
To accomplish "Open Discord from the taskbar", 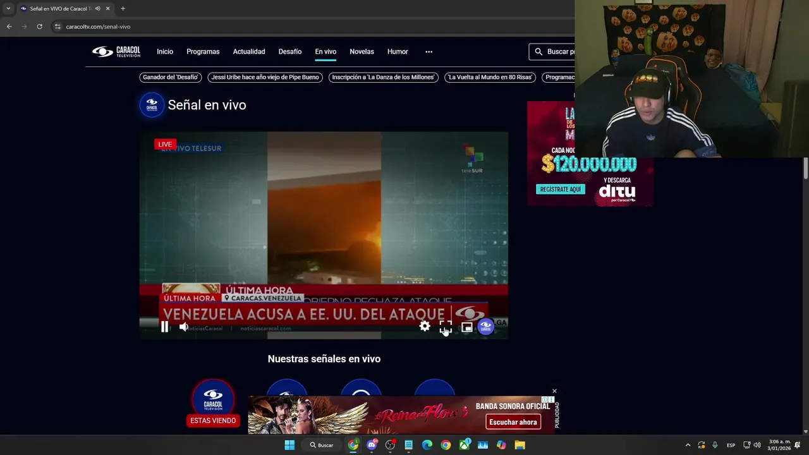I will (x=372, y=445).
